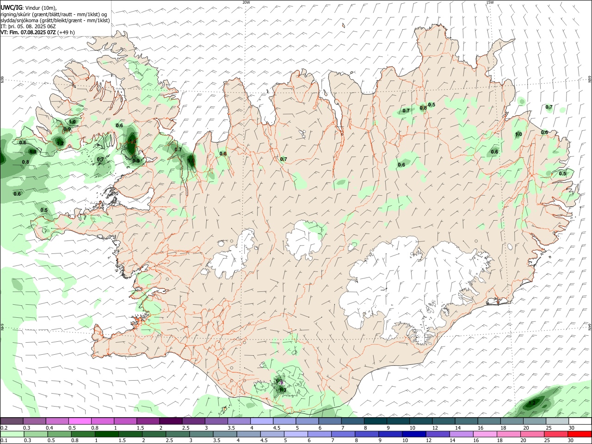
Task: Click the pale grey swatch between 25 and 30 on the upper scale
Action: point(557,421)
